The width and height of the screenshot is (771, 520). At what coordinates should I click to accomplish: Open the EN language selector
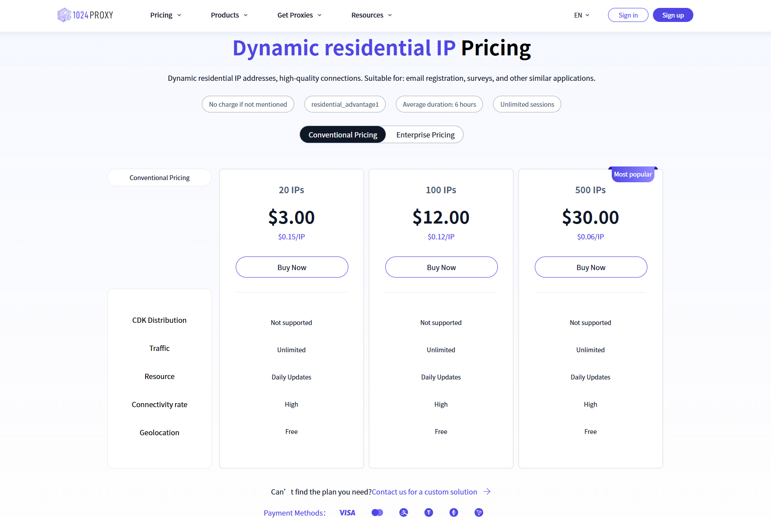581,15
